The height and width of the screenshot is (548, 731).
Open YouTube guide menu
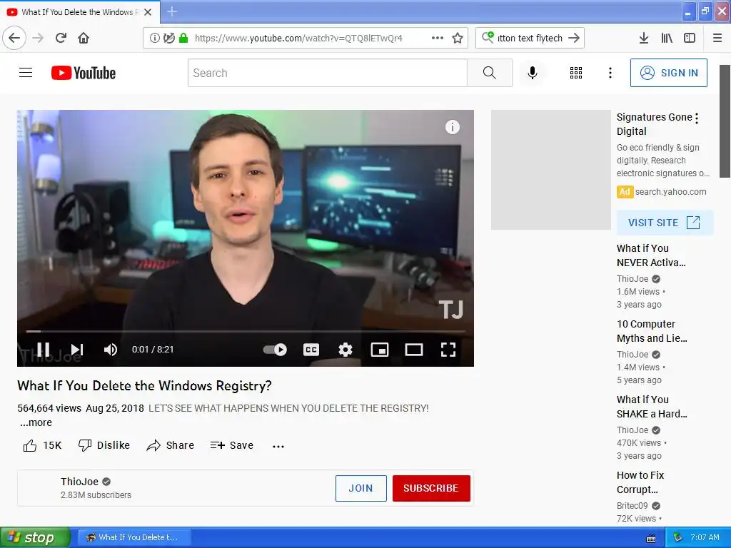coord(26,73)
